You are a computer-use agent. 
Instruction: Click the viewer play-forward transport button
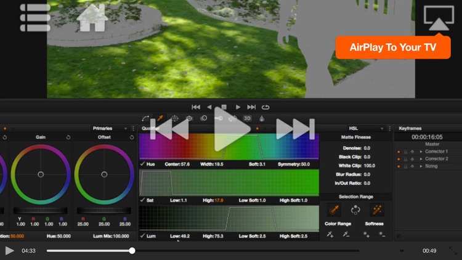coord(238,107)
